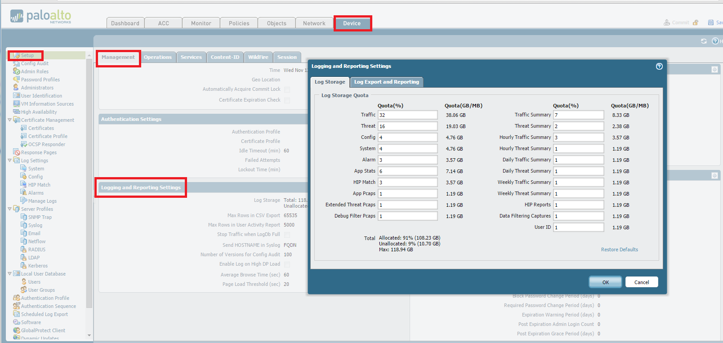Image resolution: width=723 pixels, height=343 pixels.
Task: Select the Syslog server profile icon
Action: [24, 225]
